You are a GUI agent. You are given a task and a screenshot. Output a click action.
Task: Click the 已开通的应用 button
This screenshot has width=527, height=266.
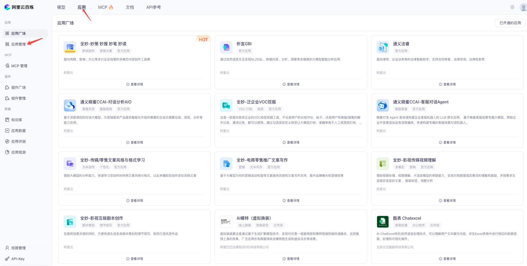(510, 23)
